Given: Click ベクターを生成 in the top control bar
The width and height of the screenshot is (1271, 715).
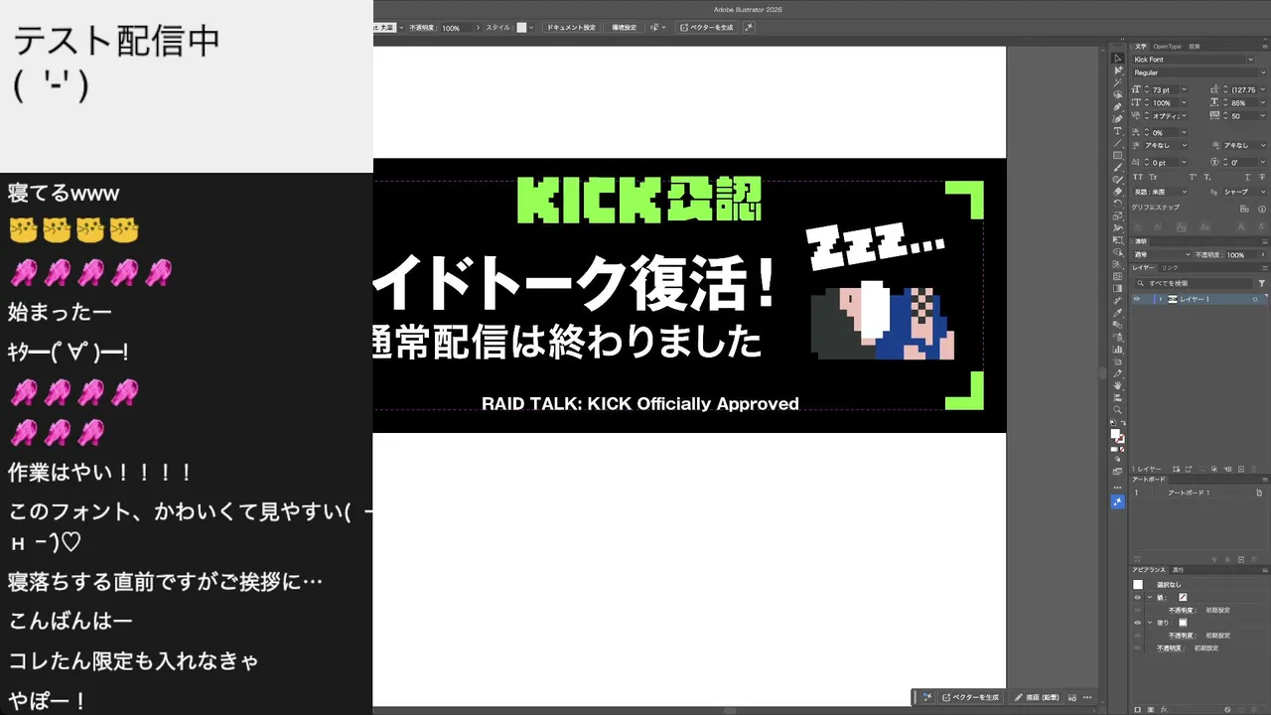Looking at the screenshot, I should coord(705,27).
